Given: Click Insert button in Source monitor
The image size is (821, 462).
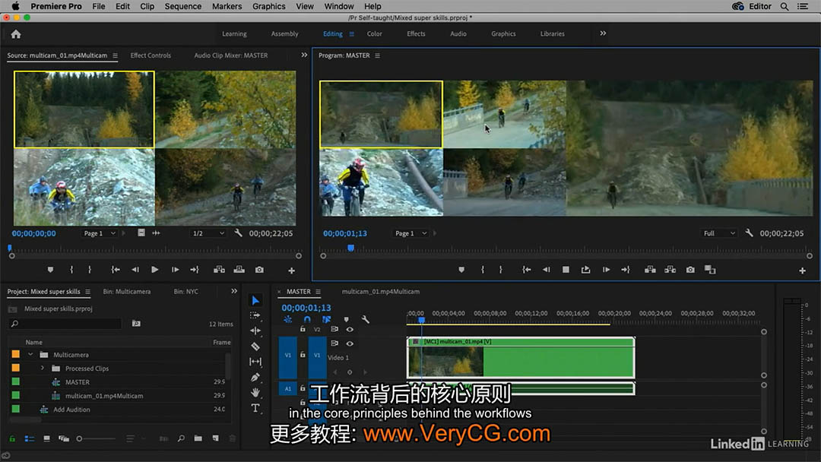Looking at the screenshot, I should point(220,270).
